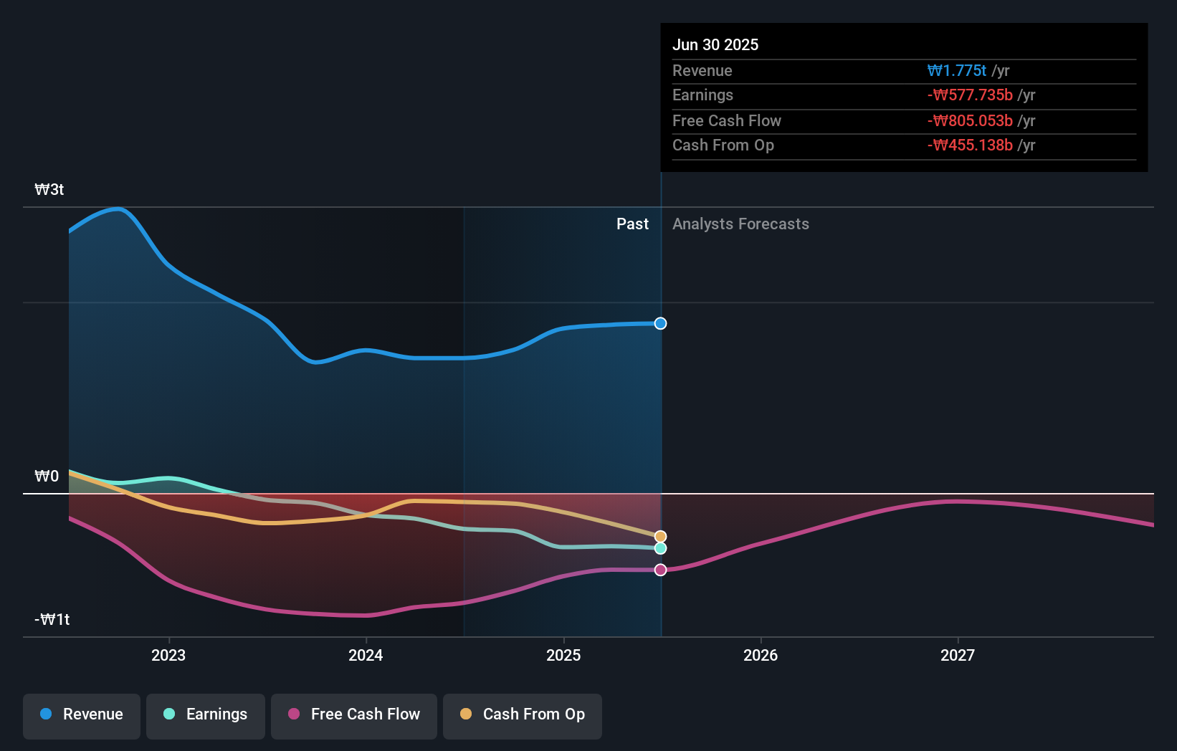Open the Free Cash Flow legend item
The height and width of the screenshot is (751, 1177).
tap(353, 714)
